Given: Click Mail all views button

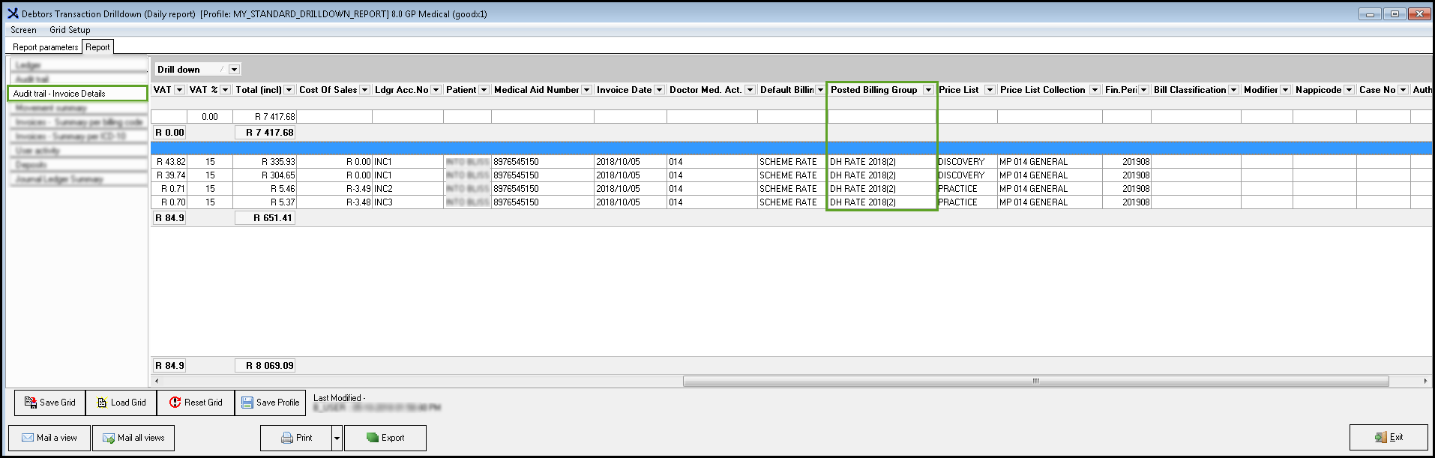Looking at the screenshot, I should pyautogui.click(x=133, y=438).
